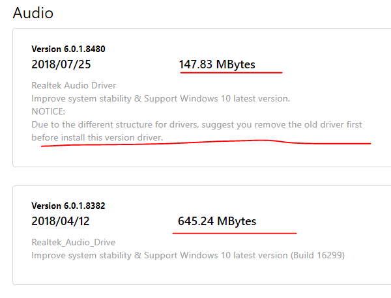Click the 'Due to the different structure' notice text
Image resolution: width=391 pixels, height=298 pixels.
[197, 124]
